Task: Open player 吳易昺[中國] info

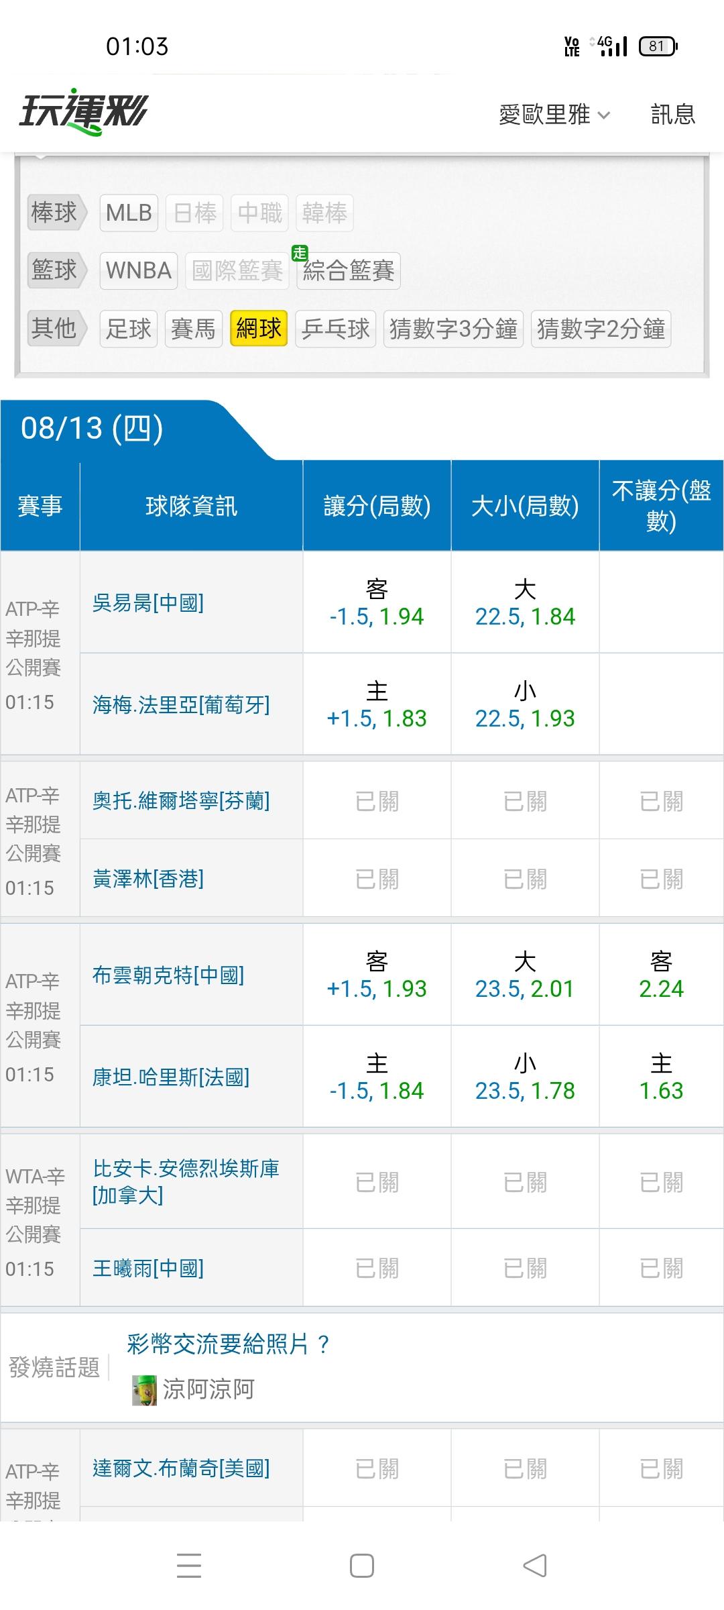Action: (x=148, y=603)
